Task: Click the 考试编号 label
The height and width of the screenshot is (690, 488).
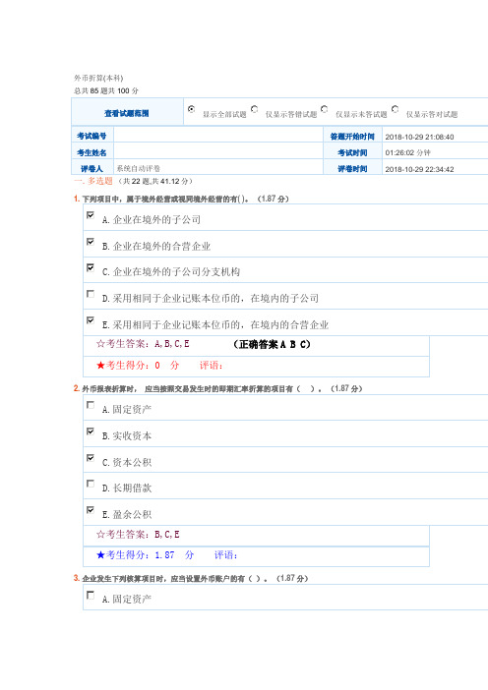Action: [91, 136]
